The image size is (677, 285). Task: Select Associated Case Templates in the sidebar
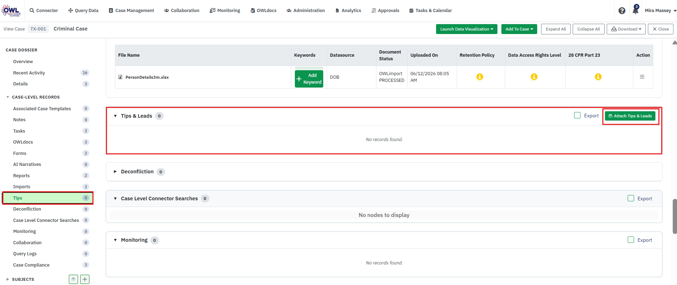coord(42,109)
